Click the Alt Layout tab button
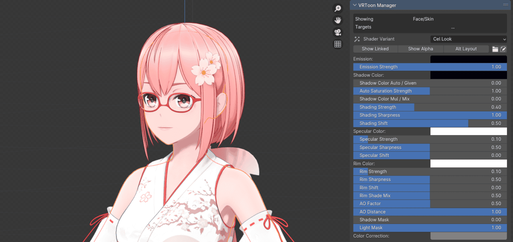Screen dimensions: 513x242 click(466, 48)
